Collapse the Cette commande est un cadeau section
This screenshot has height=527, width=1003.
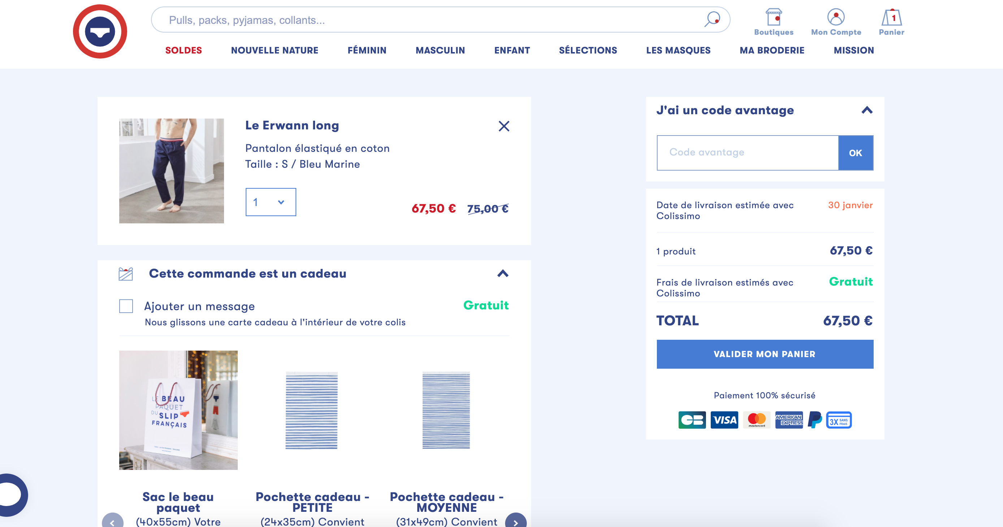click(x=503, y=273)
